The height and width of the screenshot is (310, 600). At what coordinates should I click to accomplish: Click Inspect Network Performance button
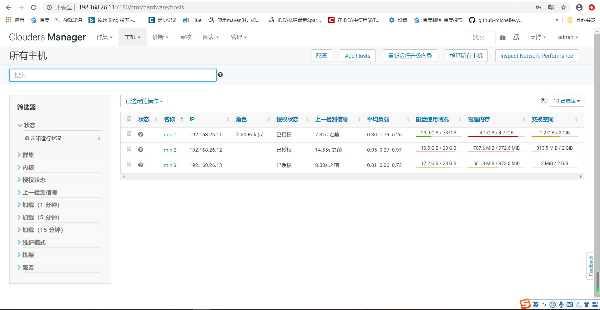[x=537, y=56]
